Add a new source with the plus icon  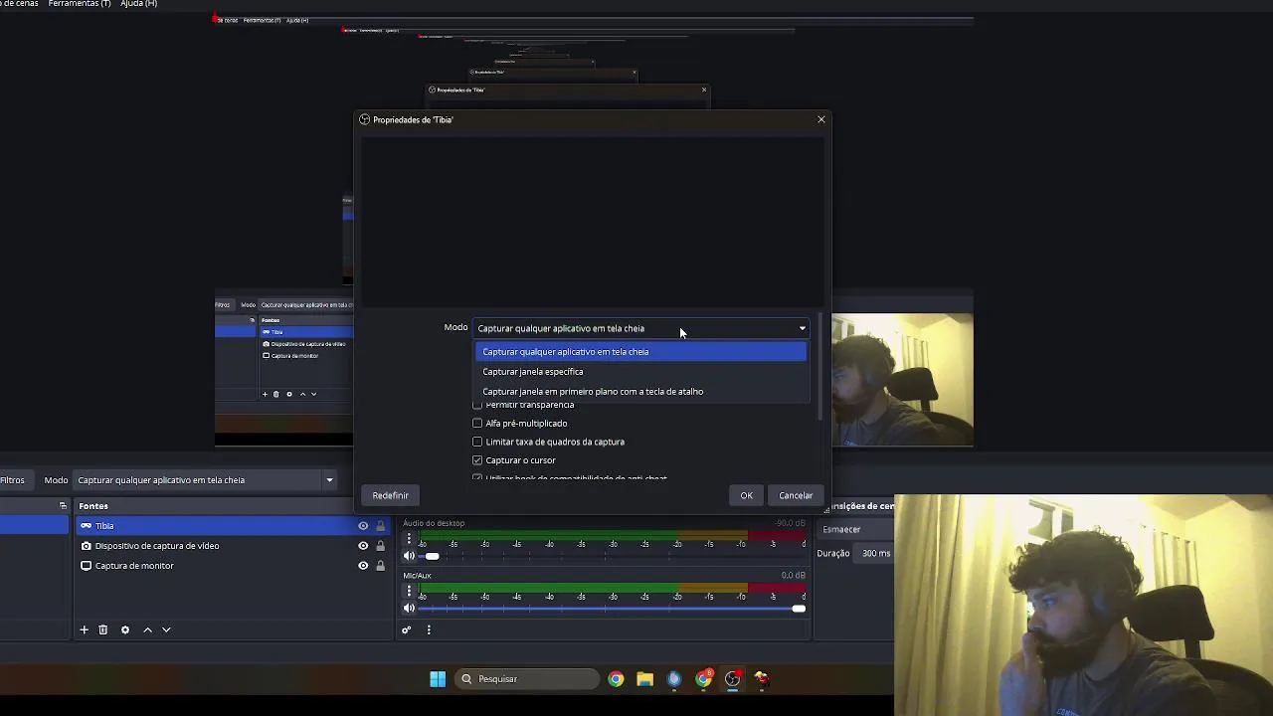point(85,629)
